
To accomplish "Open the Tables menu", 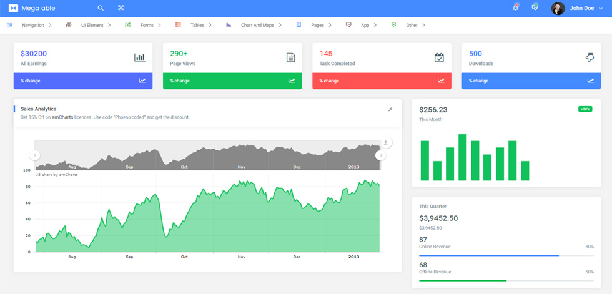I will point(197,26).
